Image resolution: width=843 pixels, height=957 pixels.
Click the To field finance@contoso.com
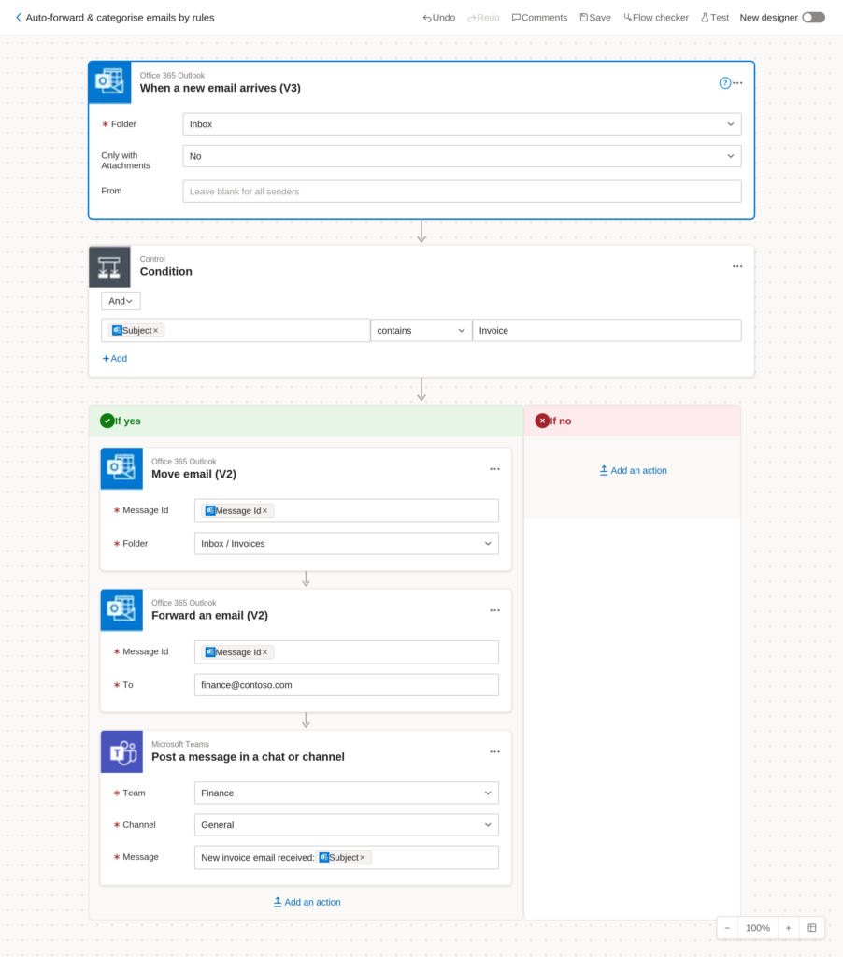pos(346,685)
